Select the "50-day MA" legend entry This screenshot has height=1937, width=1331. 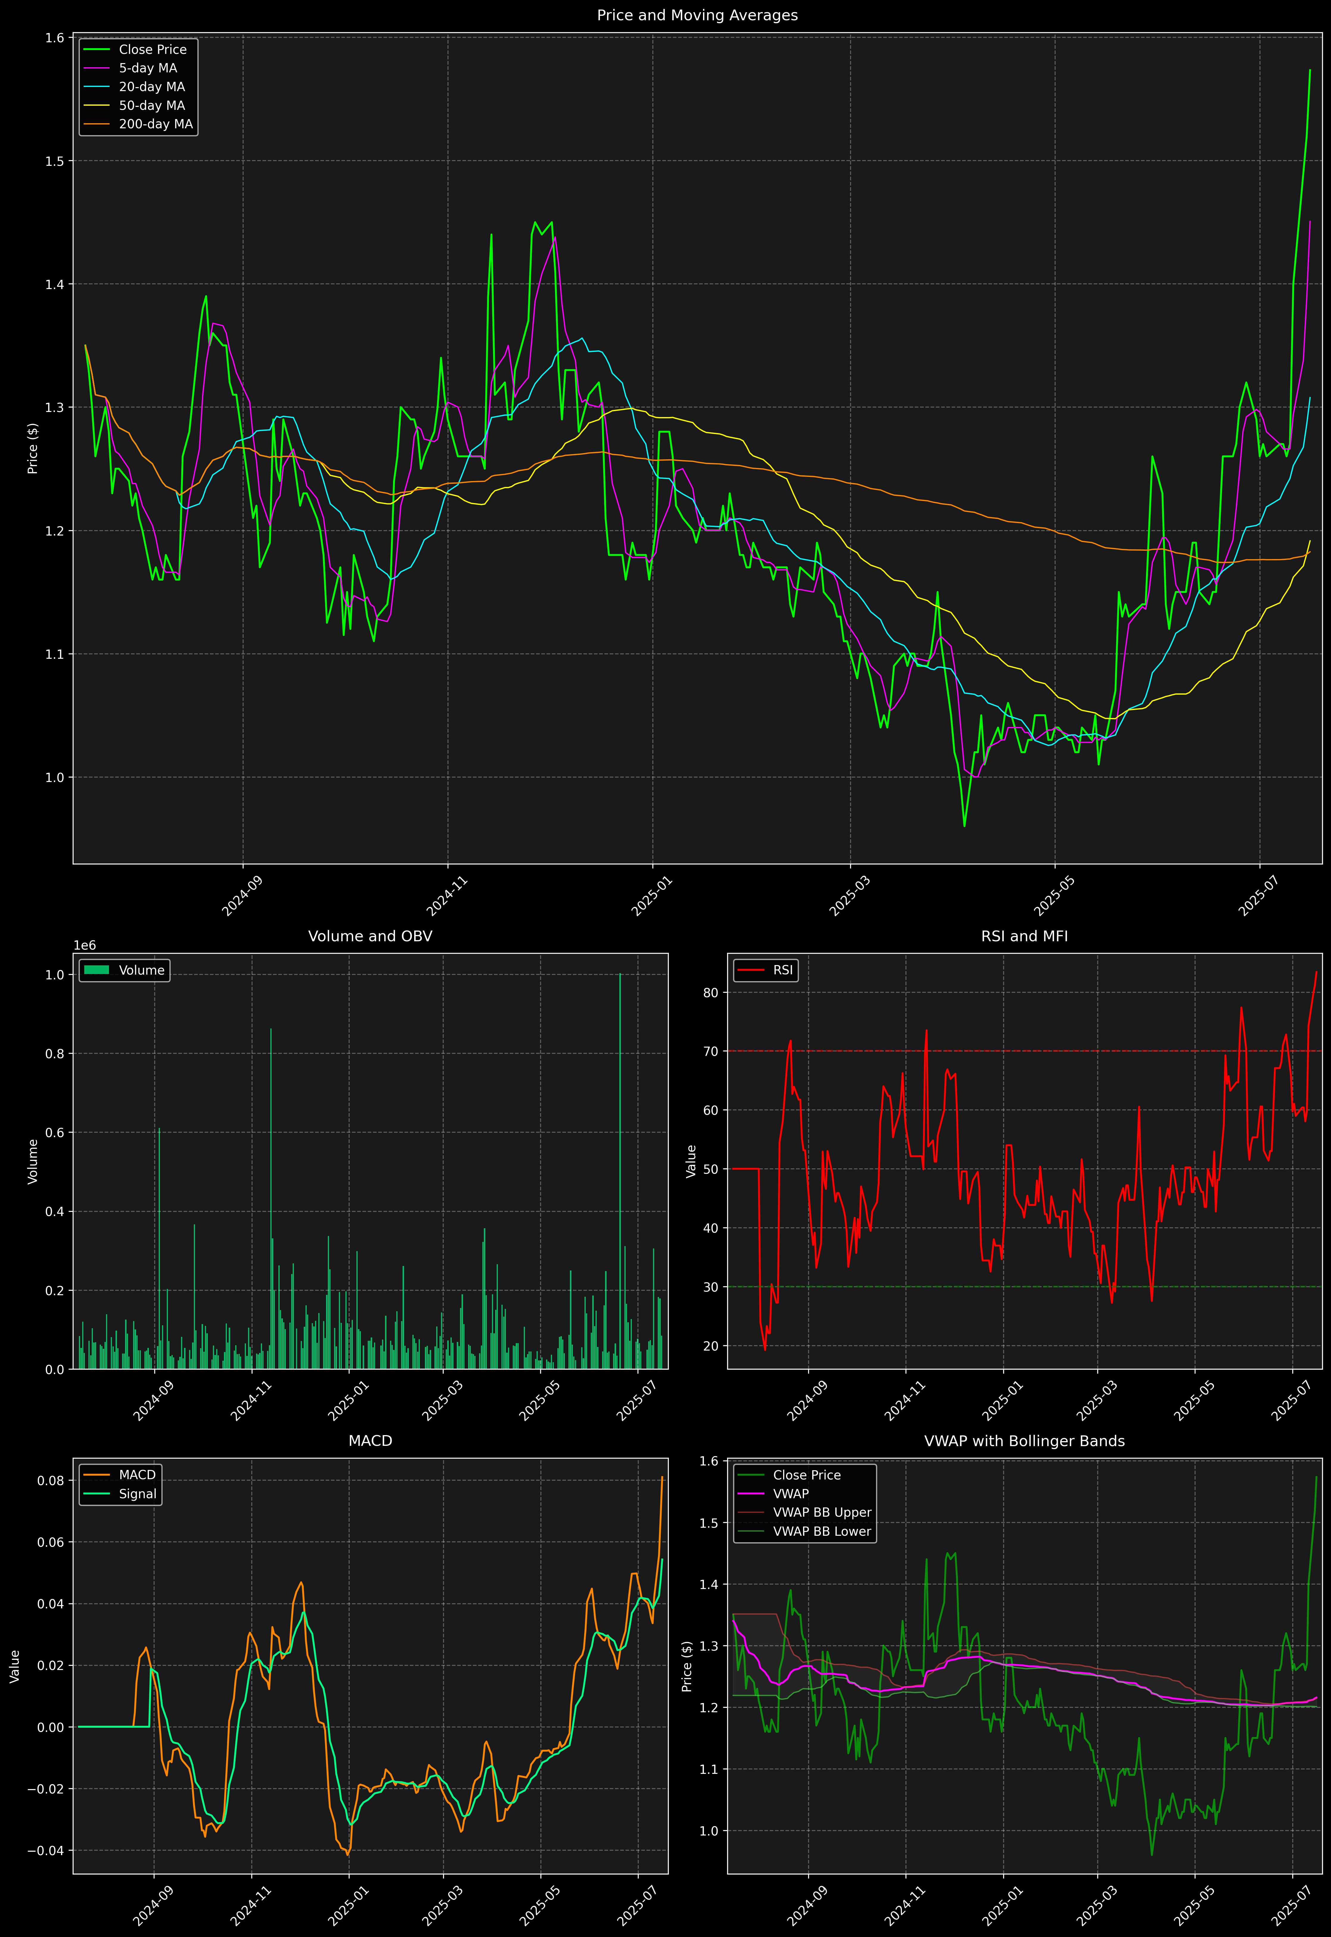[152, 106]
